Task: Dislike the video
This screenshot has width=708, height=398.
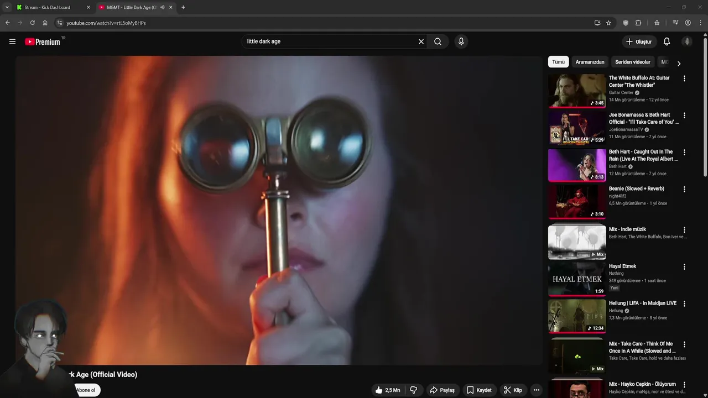Action: 414,390
